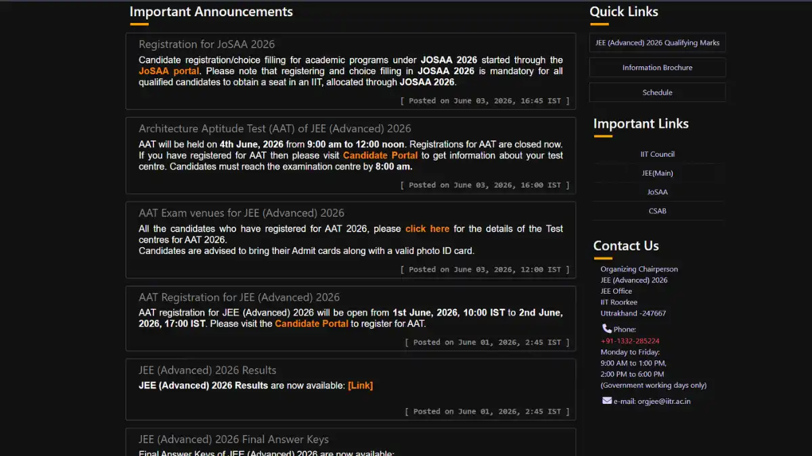Image resolution: width=812 pixels, height=456 pixels.
Task: Open the Schedule quick link
Action: click(x=658, y=93)
